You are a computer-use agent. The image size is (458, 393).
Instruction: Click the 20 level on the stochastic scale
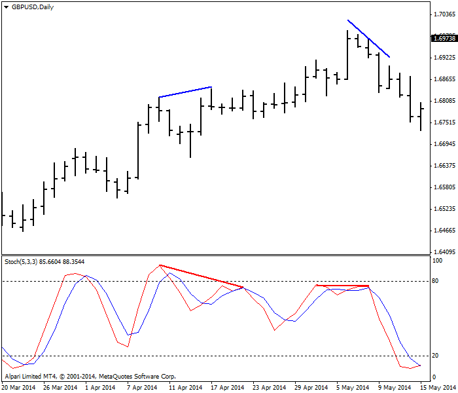click(x=434, y=356)
